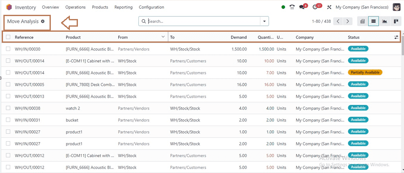Viewport: 404px width, 173px height.
Task: Open the Reporting menu
Action: (x=123, y=7)
